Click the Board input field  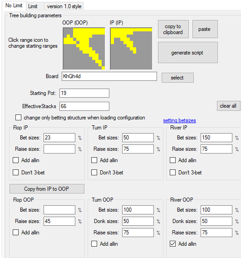coord(109,76)
